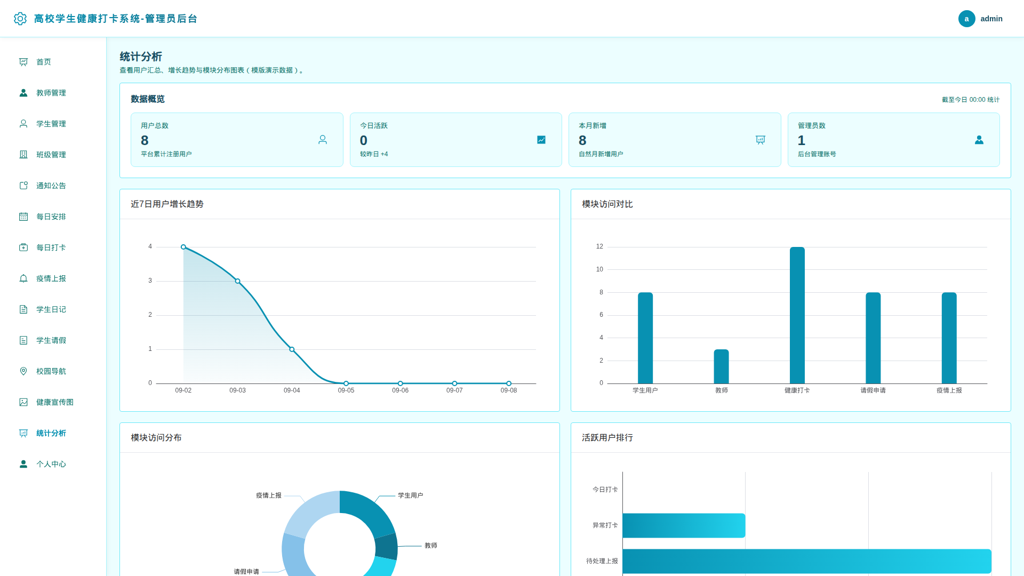Navigate to 班级管理
The width and height of the screenshot is (1024, 576).
coord(53,155)
